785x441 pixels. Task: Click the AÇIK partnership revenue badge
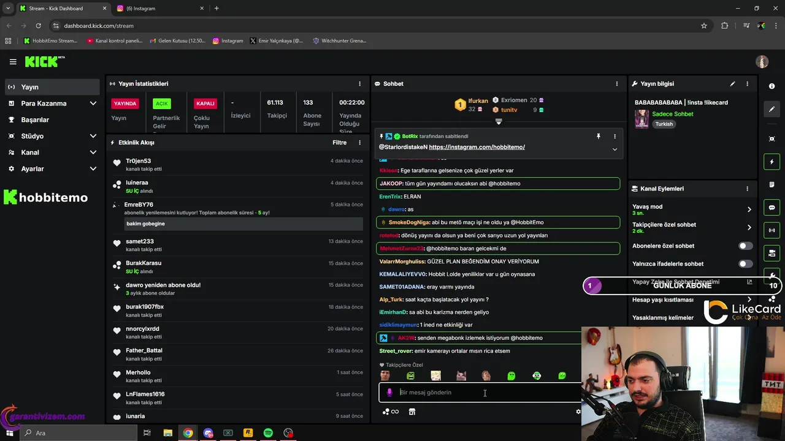pos(161,104)
